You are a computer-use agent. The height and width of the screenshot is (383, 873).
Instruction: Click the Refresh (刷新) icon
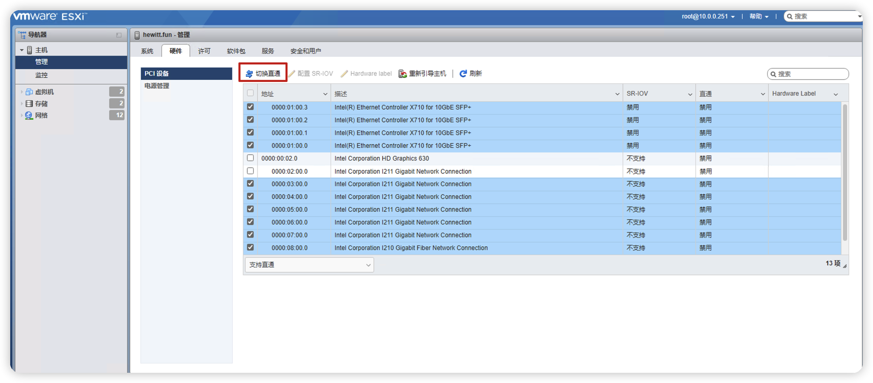[x=463, y=73]
